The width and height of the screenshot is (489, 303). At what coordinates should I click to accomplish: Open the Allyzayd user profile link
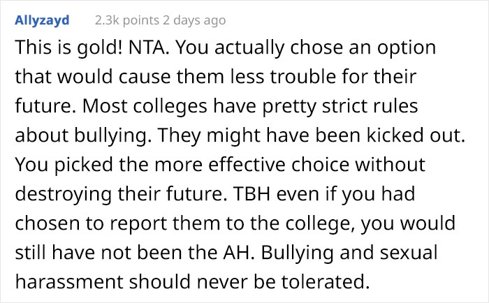(41, 20)
